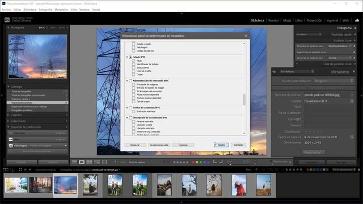Collapse Gráfico de extensión IPTC section
363x204 pixels.
127,108
